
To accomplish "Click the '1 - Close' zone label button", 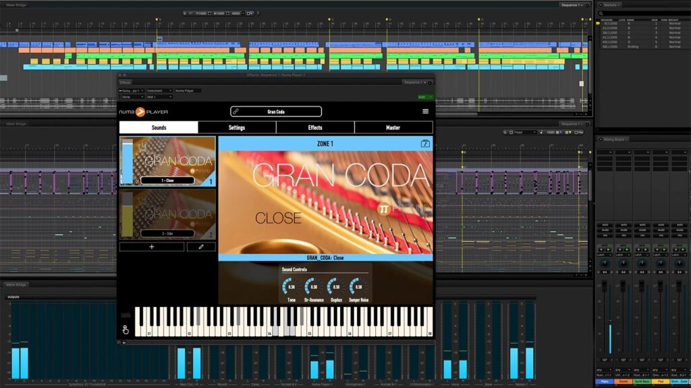I will (x=167, y=181).
